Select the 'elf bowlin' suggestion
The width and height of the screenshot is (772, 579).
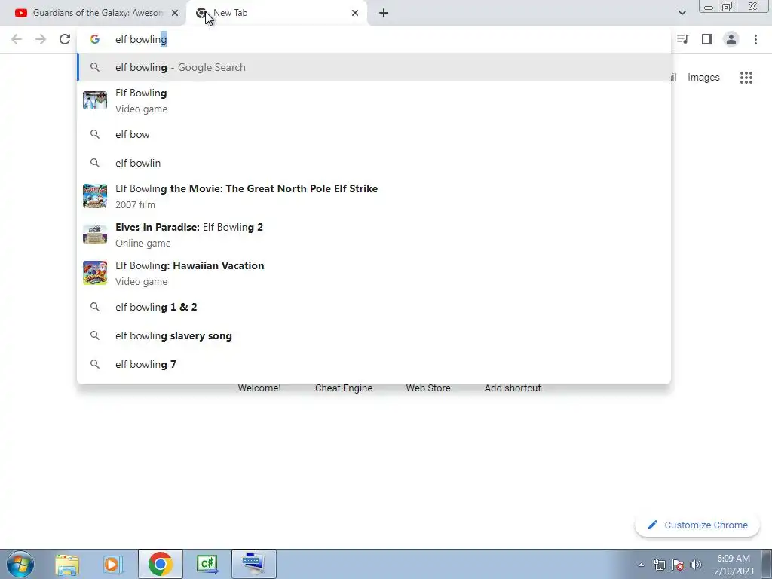[x=374, y=163]
